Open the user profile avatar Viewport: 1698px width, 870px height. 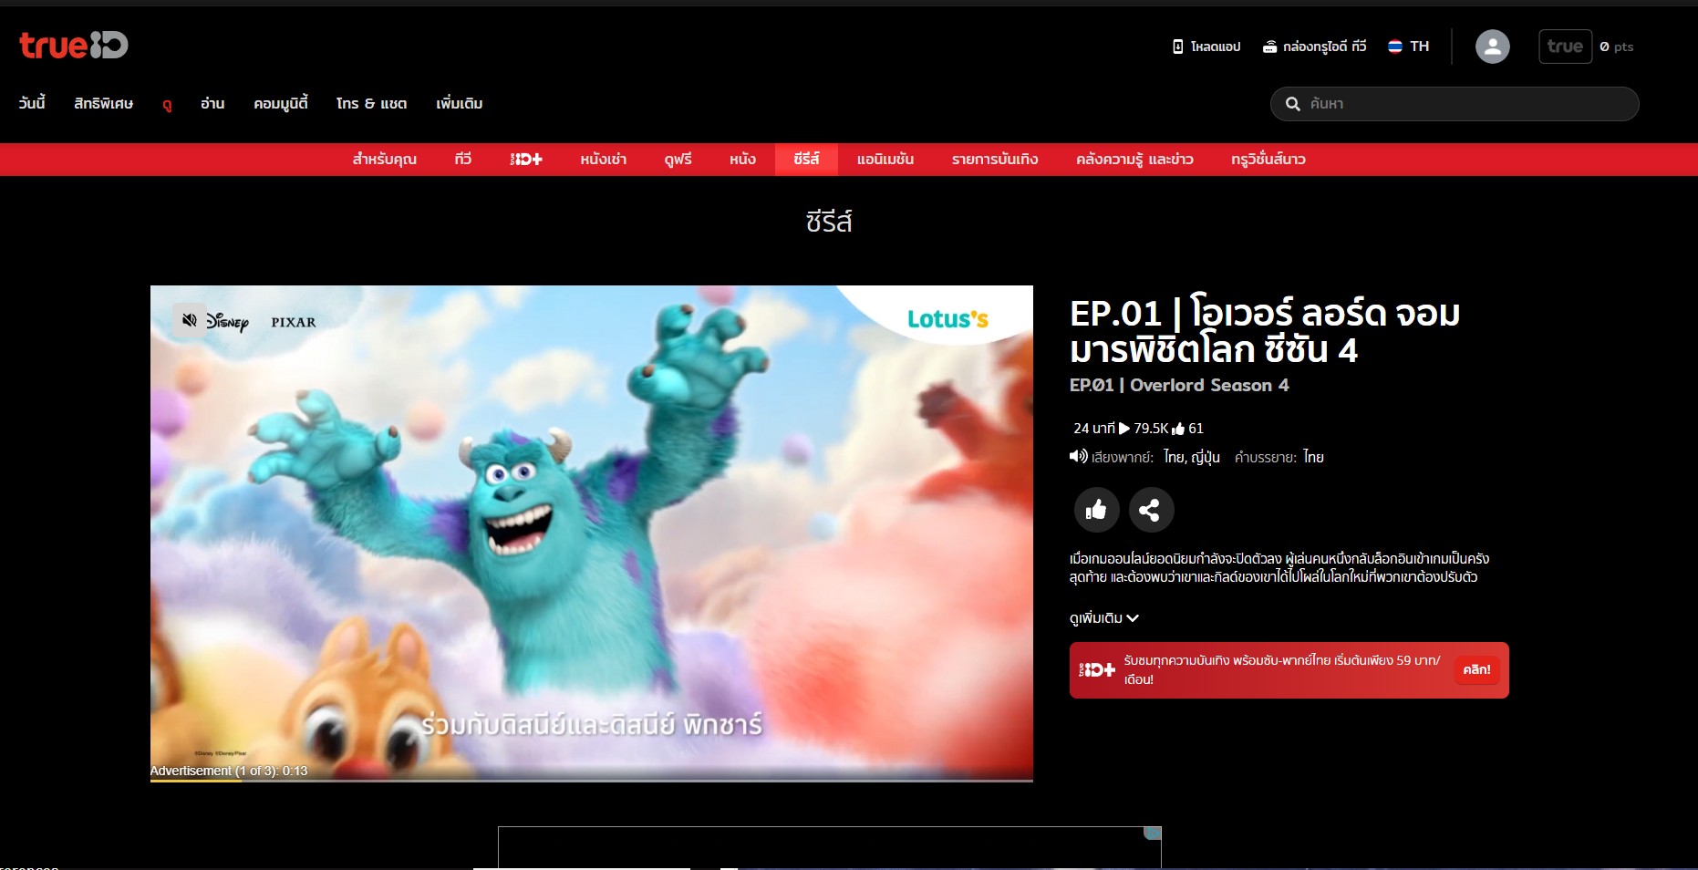click(1493, 47)
